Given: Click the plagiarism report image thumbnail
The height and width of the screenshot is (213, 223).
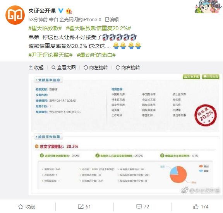Looking at the screenshot, I should coord(125,135).
